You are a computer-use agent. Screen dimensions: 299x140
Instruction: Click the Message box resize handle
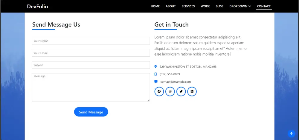pyautogui.click(x=148, y=100)
